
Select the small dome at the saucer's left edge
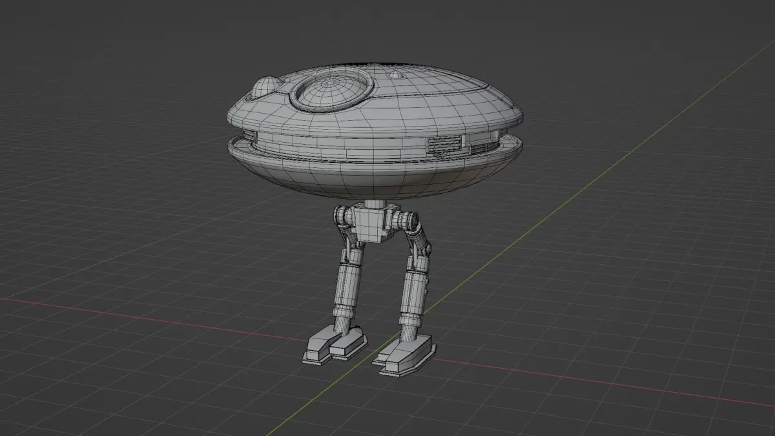[x=265, y=87]
